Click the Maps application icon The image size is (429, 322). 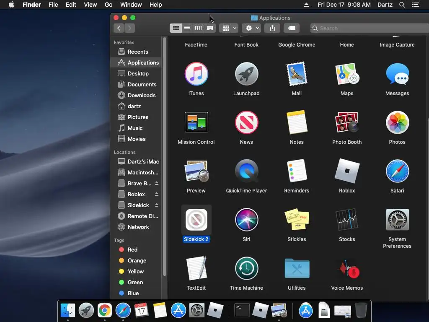tap(347, 74)
